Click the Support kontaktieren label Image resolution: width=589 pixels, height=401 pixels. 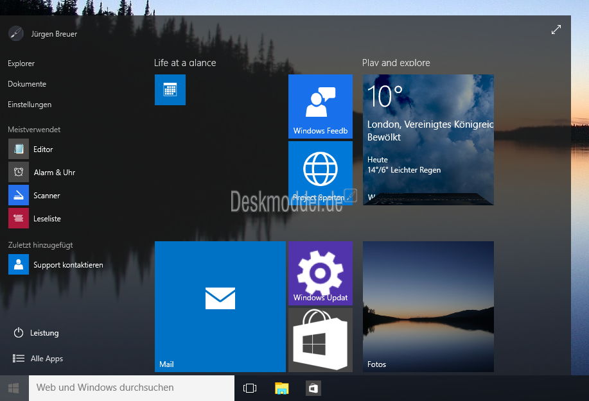coord(68,265)
